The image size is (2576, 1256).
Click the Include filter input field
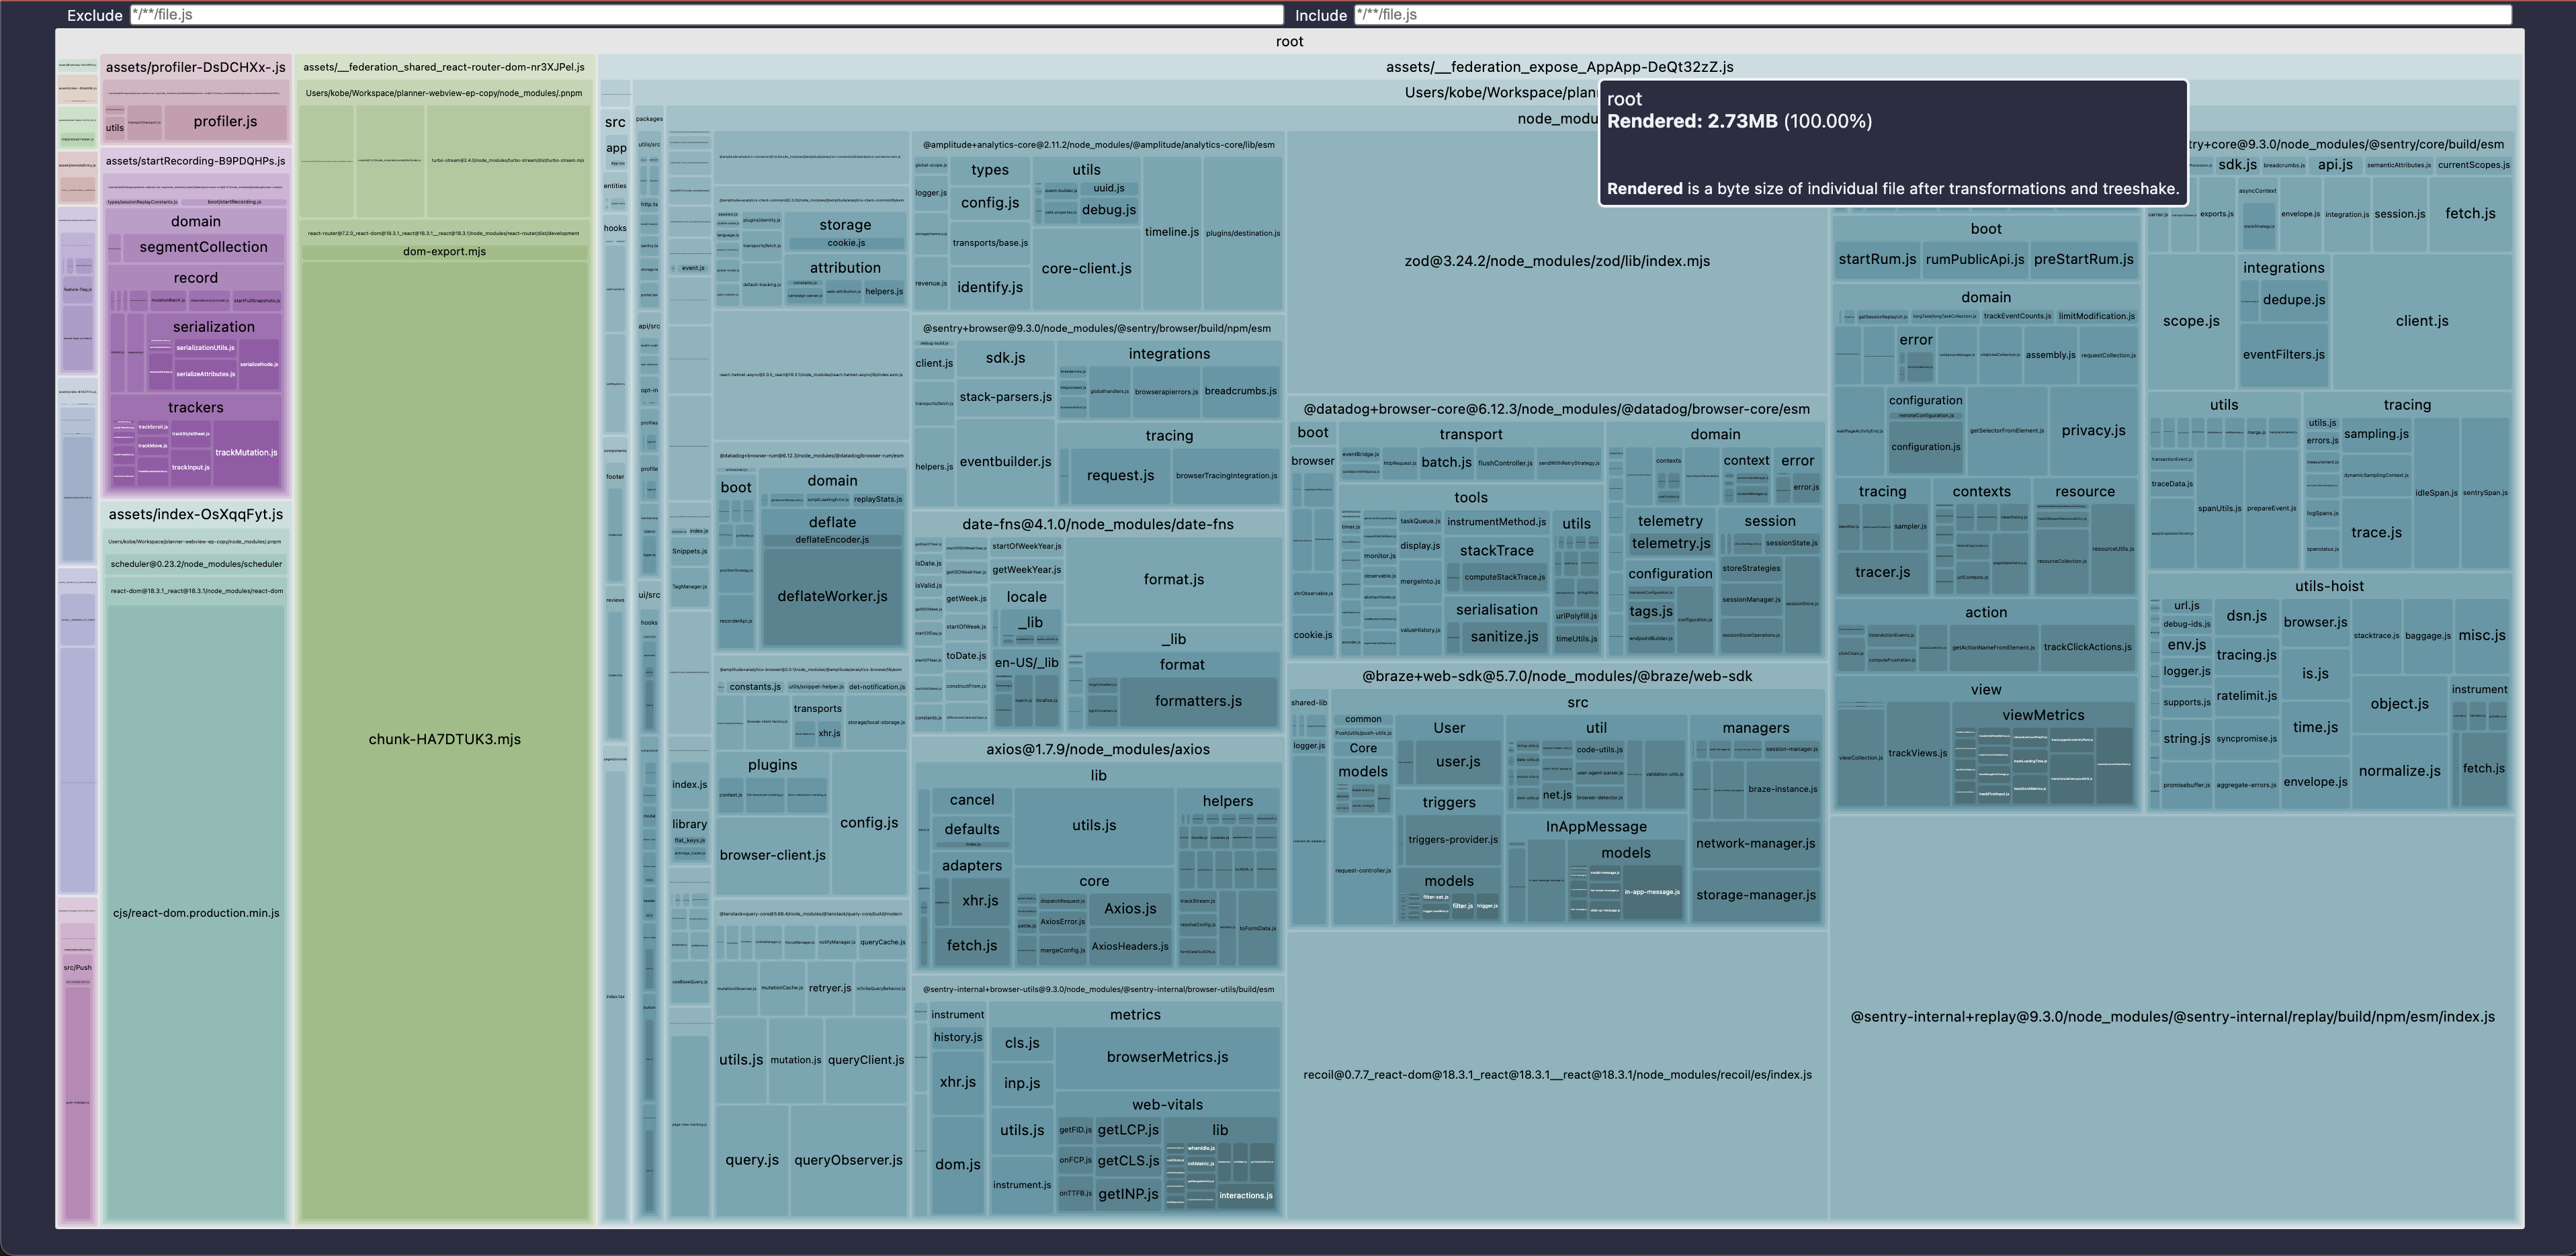pos(1932,15)
